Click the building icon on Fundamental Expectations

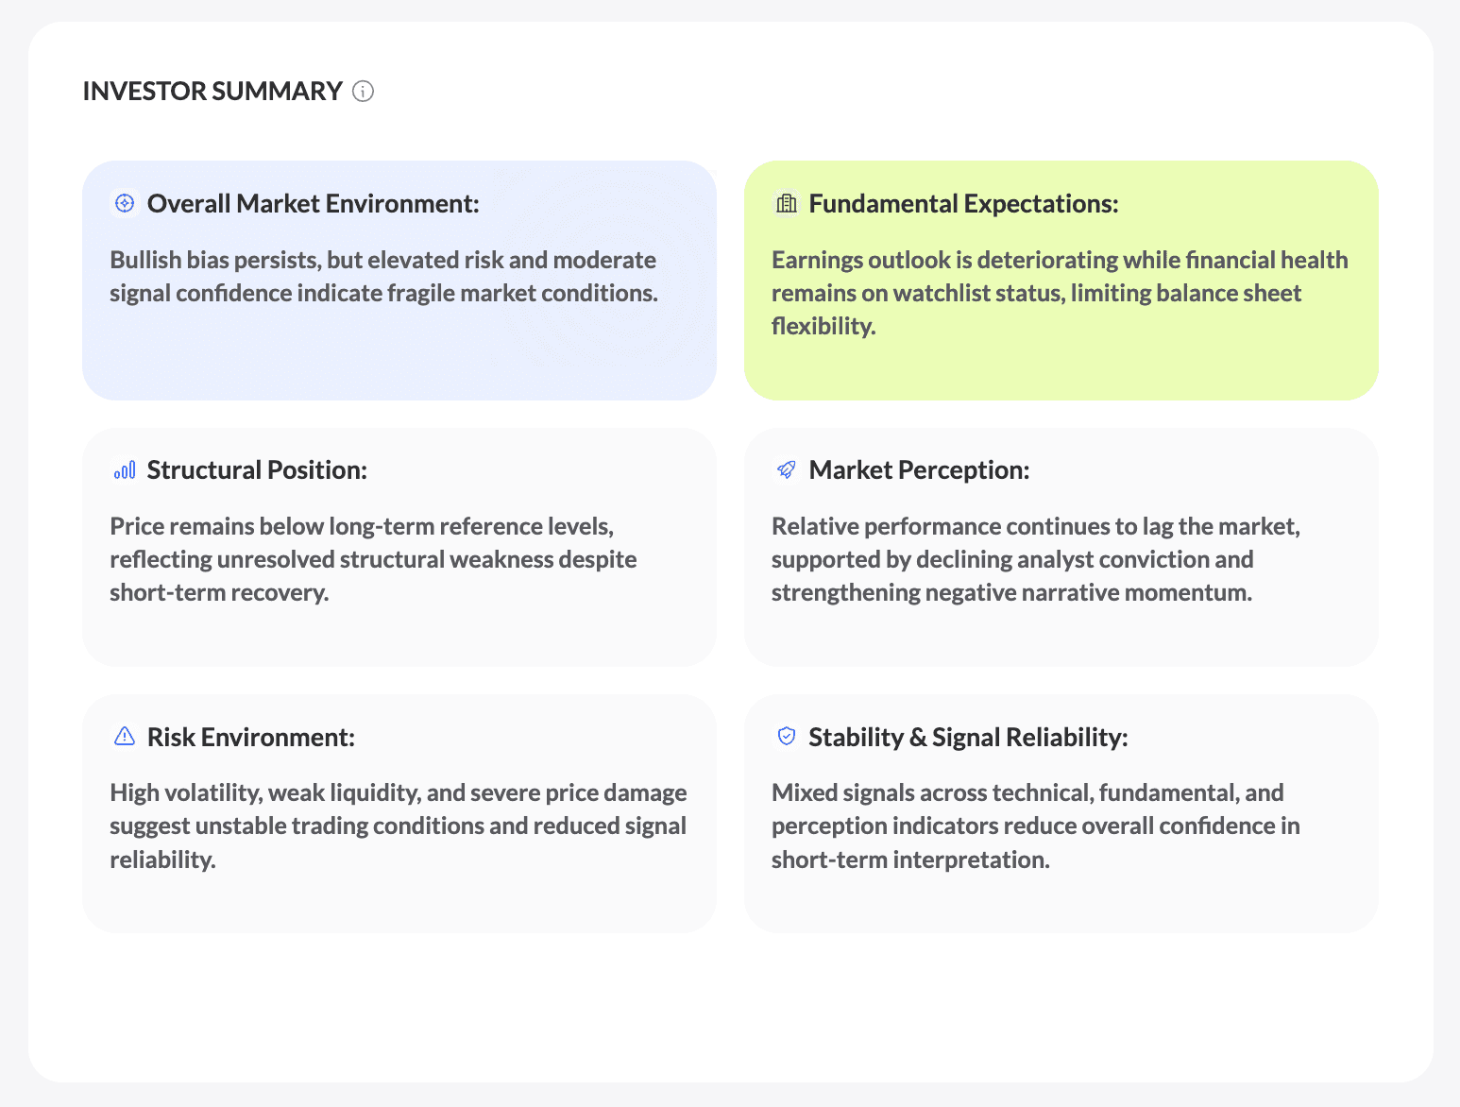(x=786, y=202)
